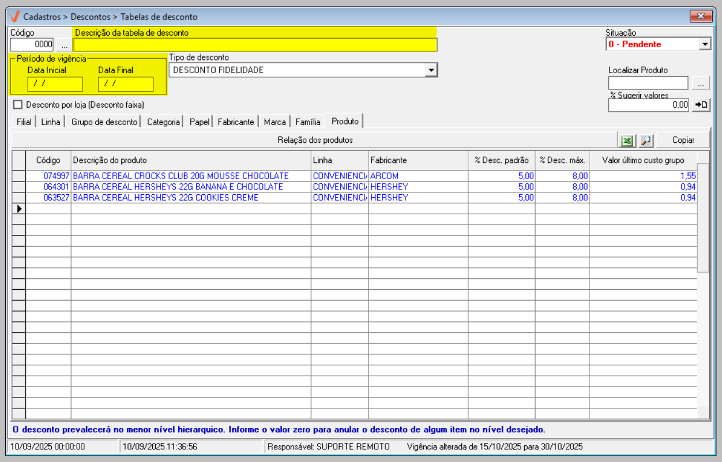Select the BARRA CEREAL CROCKS CLUB row
This screenshot has height=462, width=722.
tap(180, 176)
